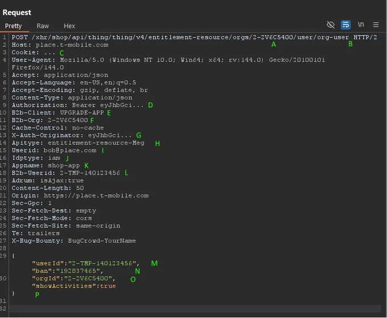The width and height of the screenshot is (387, 318).
Task: Click the "showActivities":true JSON field
Action: [73, 286]
